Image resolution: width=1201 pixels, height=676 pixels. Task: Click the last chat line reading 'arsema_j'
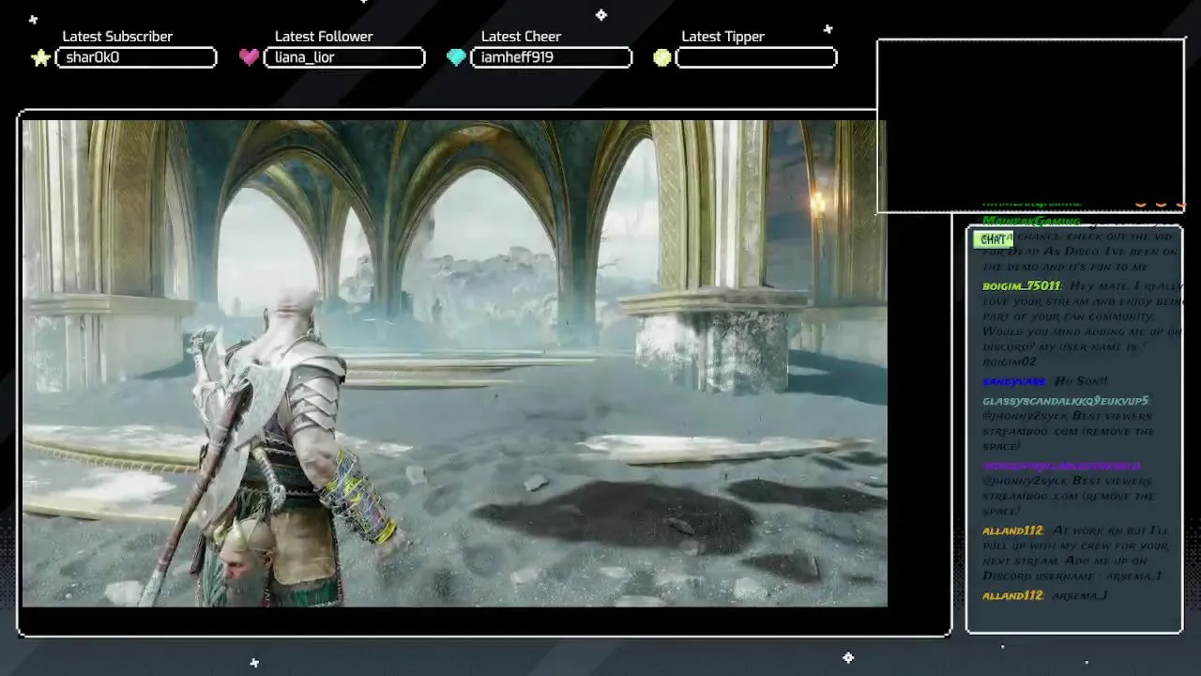tap(1080, 595)
